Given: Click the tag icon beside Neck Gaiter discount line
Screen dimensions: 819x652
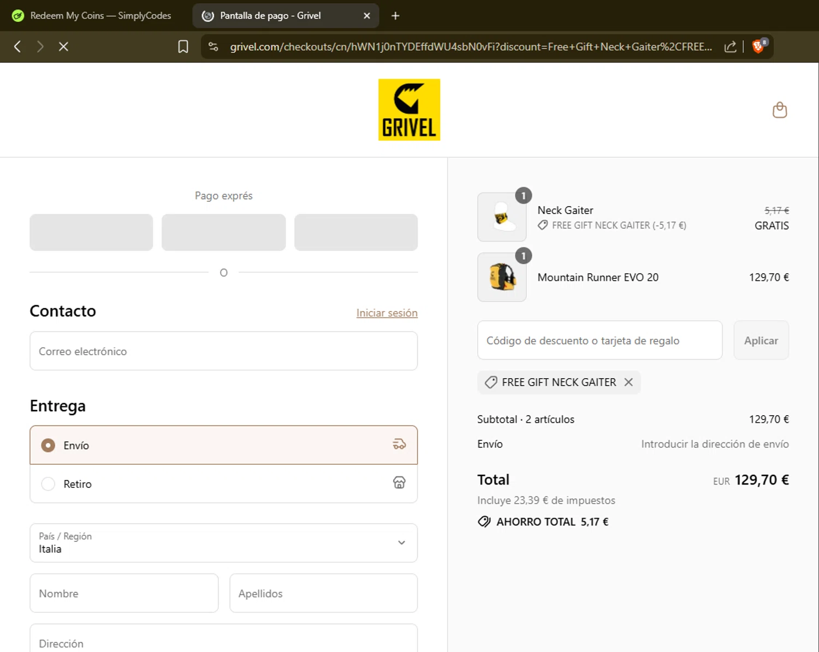Looking at the screenshot, I should click(543, 225).
